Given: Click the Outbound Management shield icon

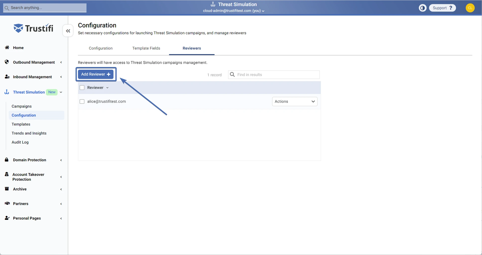Looking at the screenshot, I should tap(7, 62).
